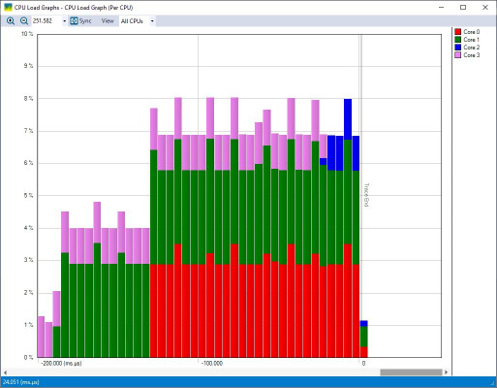497x388 pixels.
Task: Toggle the Sync button
Action: [81, 21]
